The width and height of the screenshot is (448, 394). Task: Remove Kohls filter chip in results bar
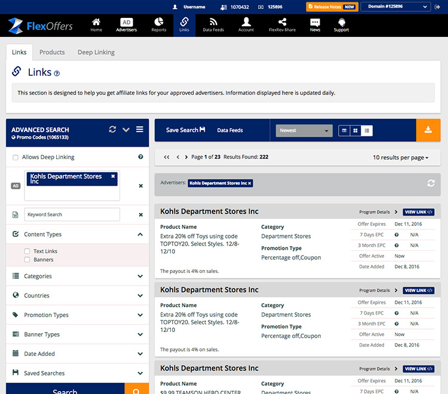(x=250, y=184)
